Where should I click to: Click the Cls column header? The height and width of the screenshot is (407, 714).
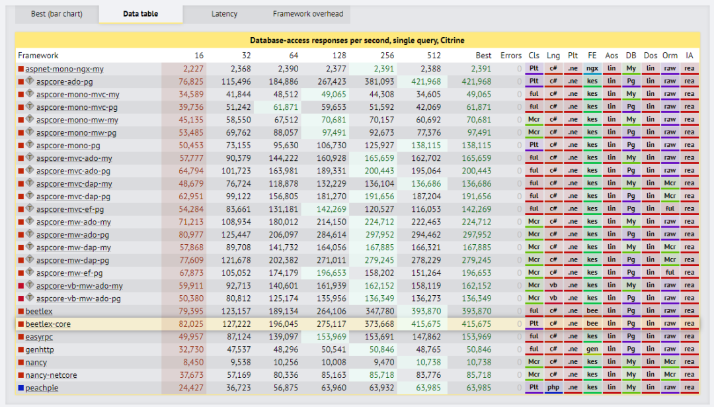pyautogui.click(x=534, y=56)
